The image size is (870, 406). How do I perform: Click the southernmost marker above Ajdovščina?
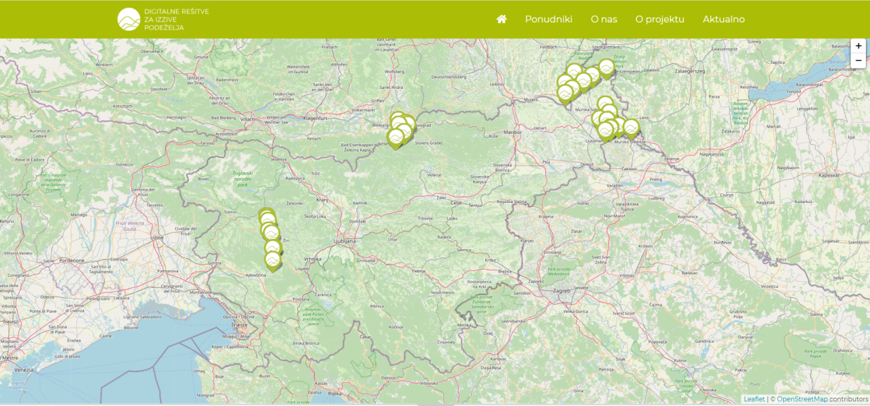(273, 260)
